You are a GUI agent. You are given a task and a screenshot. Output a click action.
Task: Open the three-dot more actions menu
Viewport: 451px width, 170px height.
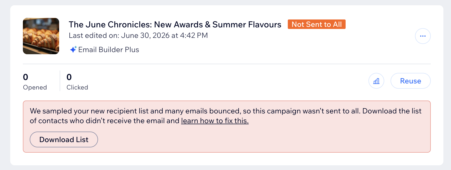(423, 36)
